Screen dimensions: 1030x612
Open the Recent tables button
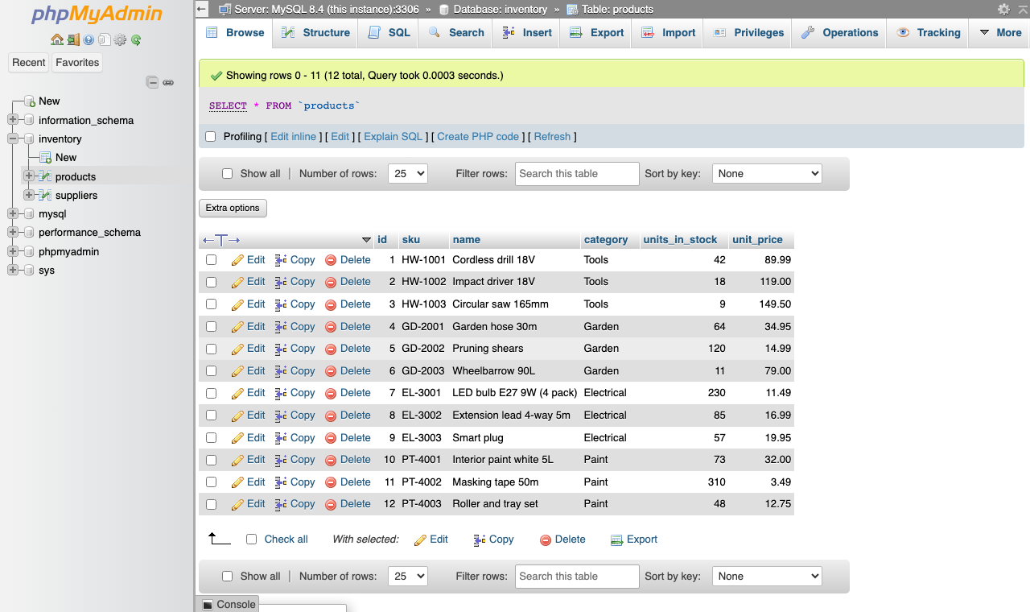[x=29, y=62]
